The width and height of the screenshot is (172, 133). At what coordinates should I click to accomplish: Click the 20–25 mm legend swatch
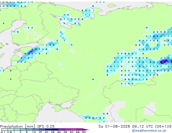pyautogui.click(x=48, y=129)
